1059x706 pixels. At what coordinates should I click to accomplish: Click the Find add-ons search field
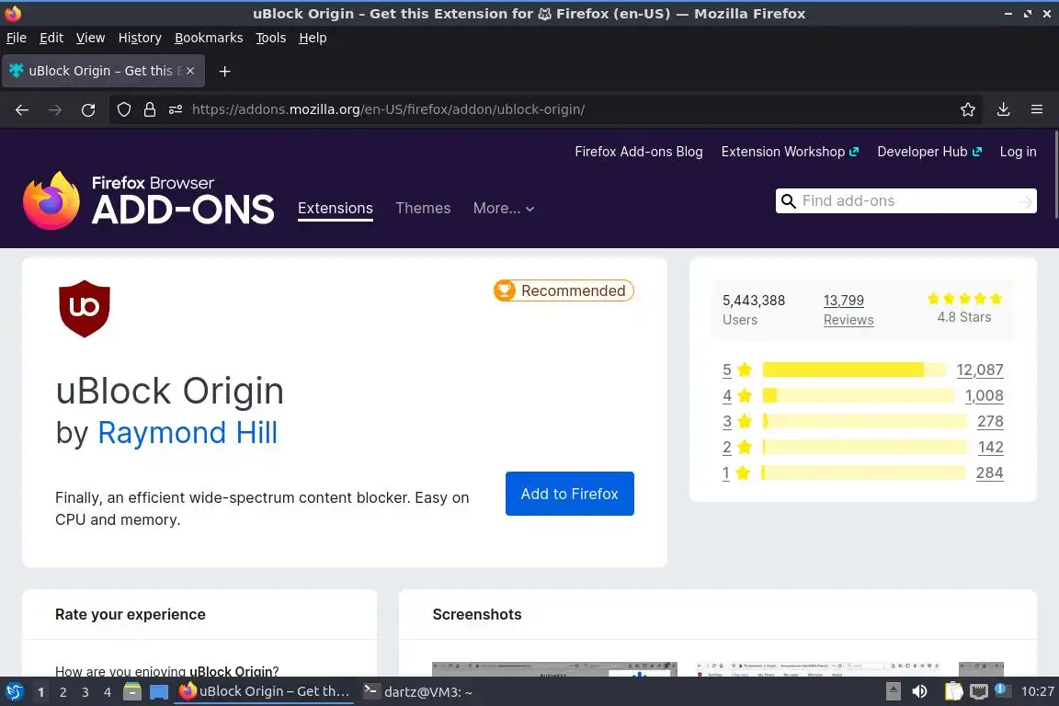coord(905,200)
